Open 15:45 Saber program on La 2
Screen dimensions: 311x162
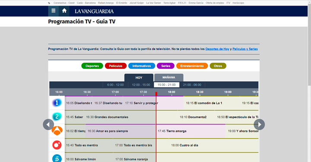(x=75, y=117)
